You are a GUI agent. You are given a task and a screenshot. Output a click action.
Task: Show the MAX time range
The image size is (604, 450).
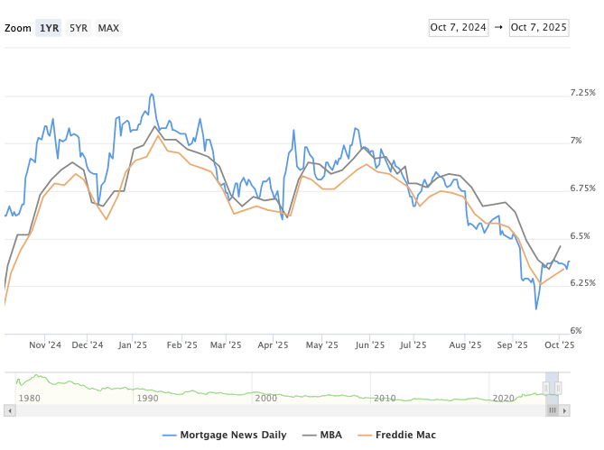108,28
